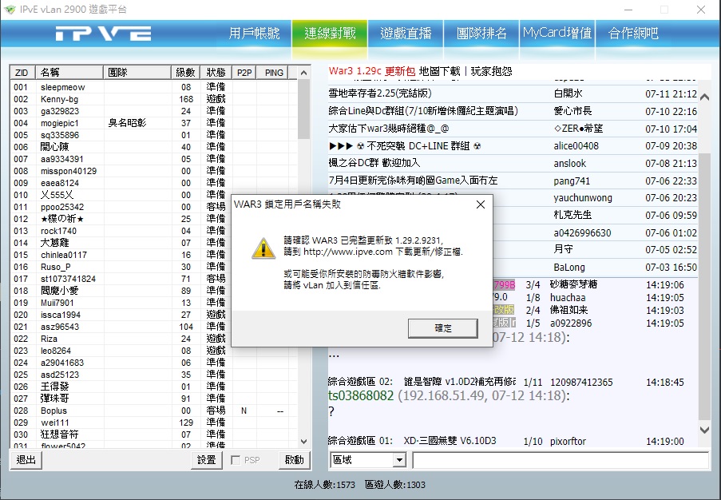Open the 玩家抱怨 link
Viewport: 721px width, 500px height.
(x=491, y=71)
